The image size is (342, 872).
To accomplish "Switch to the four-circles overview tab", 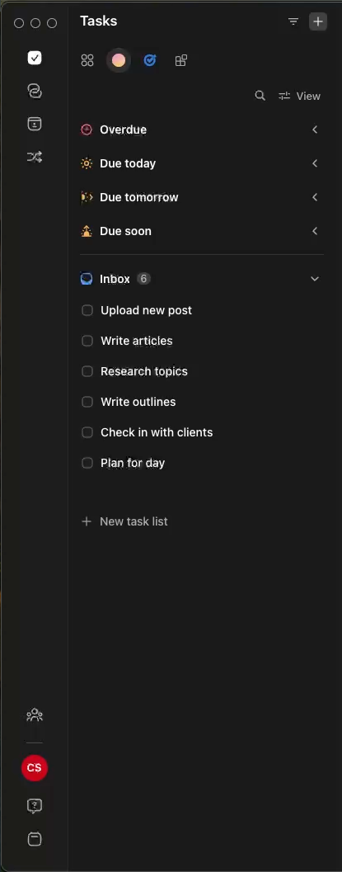I will [x=87, y=60].
